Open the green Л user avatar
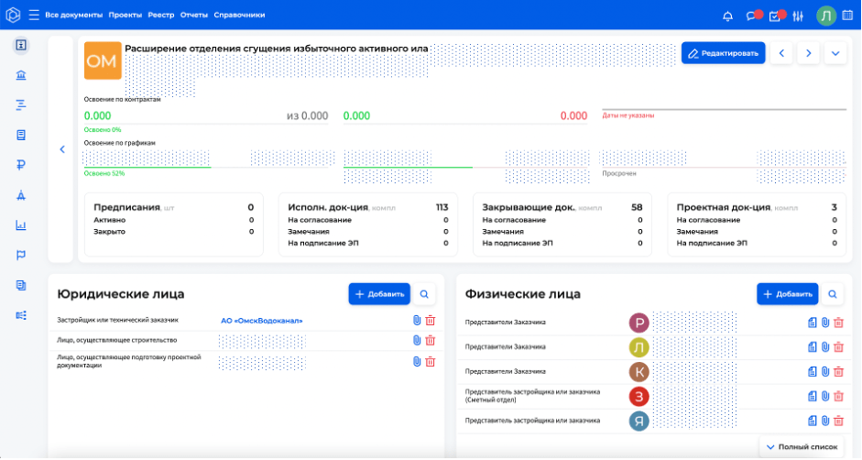This screenshot has width=862, height=460. click(826, 16)
